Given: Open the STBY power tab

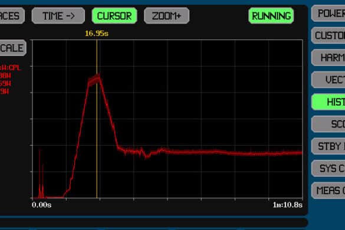Looking at the screenshot, I should [x=328, y=146].
